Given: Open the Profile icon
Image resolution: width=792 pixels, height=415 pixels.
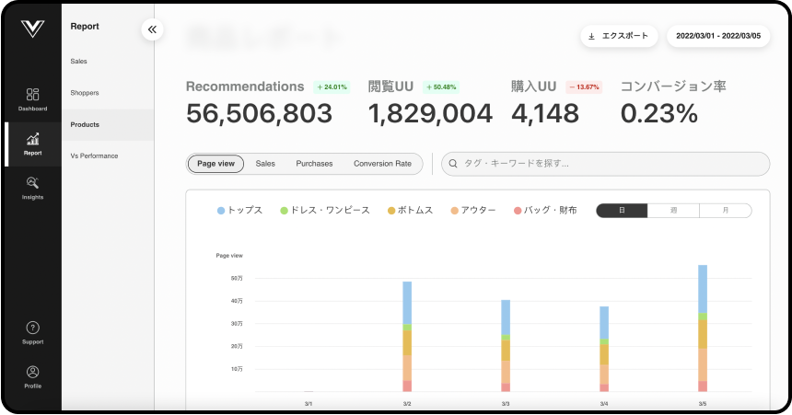Looking at the screenshot, I should tap(33, 372).
